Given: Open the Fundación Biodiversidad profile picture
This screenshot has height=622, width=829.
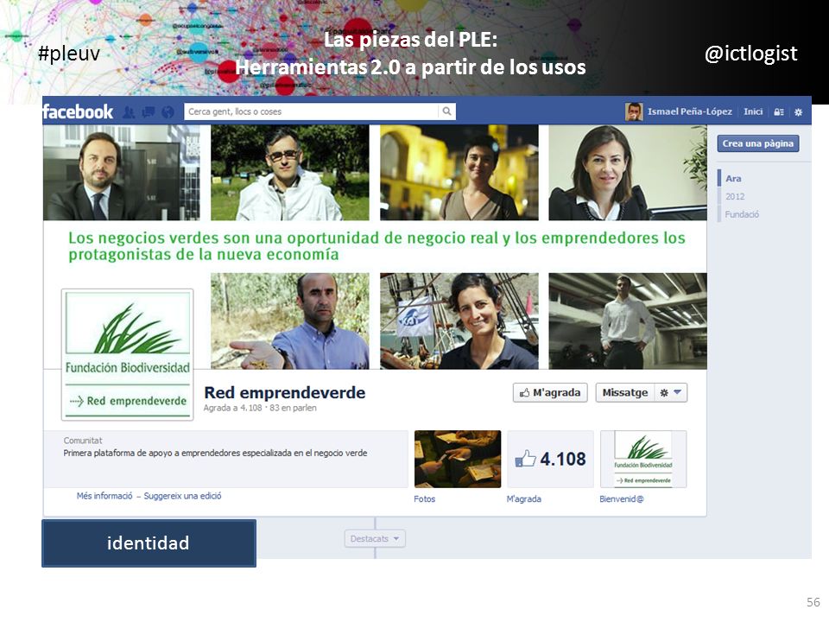Looking at the screenshot, I should pyautogui.click(x=128, y=354).
